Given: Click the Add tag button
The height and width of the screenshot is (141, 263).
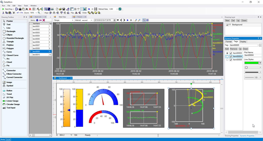Looking at the screenshot, I should (x=227, y=49).
